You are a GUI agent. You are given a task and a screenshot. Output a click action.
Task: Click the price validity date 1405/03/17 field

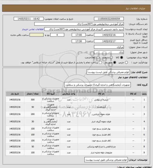click(109, 41)
